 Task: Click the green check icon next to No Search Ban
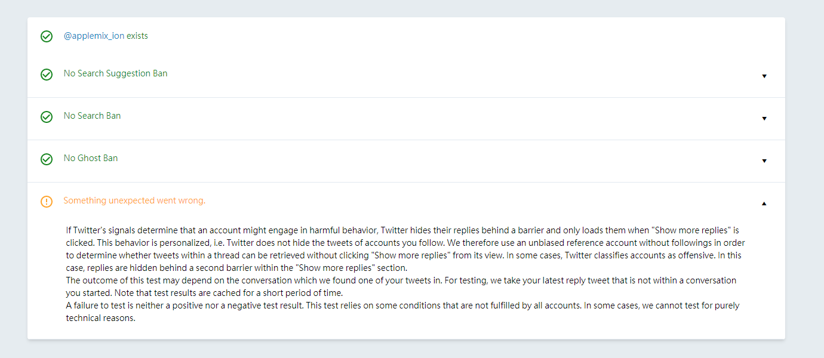pyautogui.click(x=47, y=117)
